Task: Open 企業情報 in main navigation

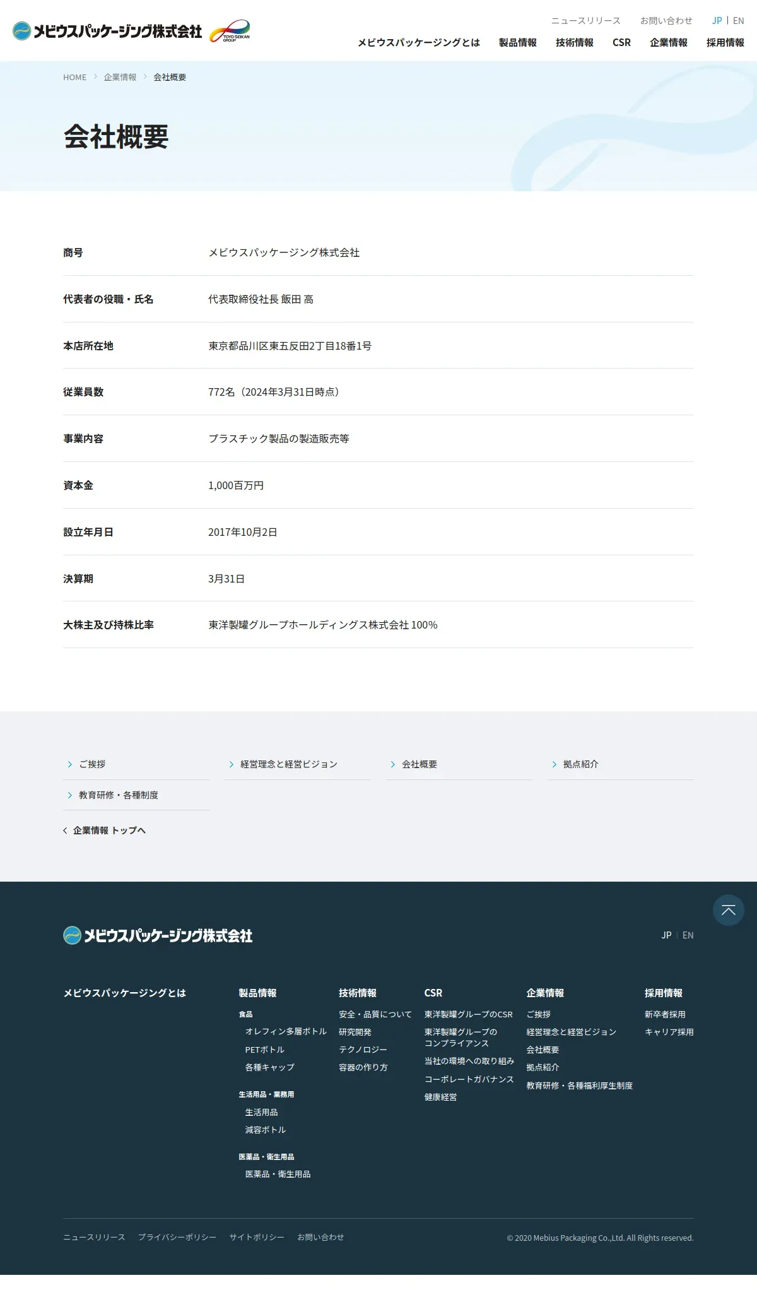Action: (669, 42)
